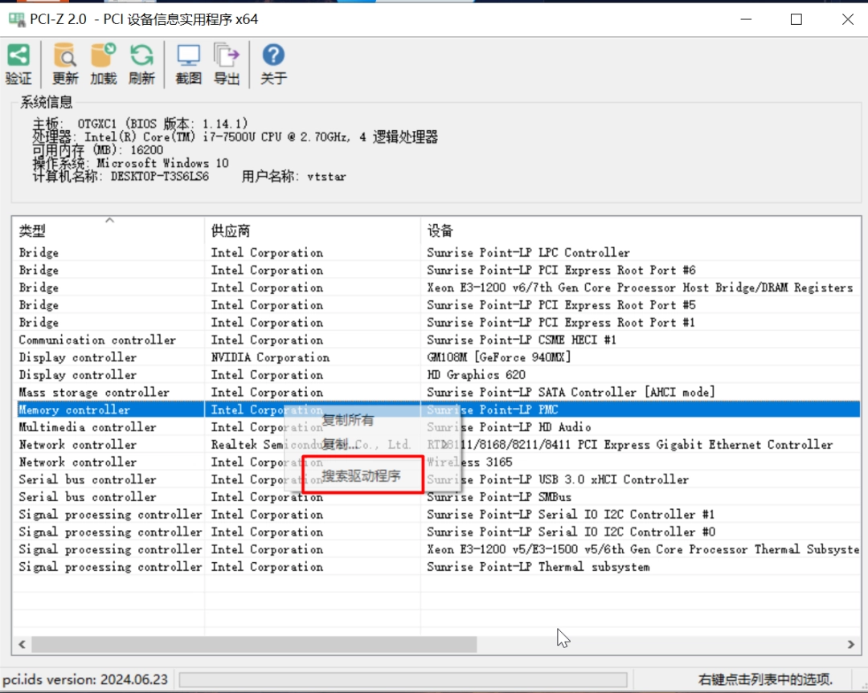Select the Wireless 3165 row
Image resolution: width=868 pixels, height=693 pixels.
pos(437,462)
